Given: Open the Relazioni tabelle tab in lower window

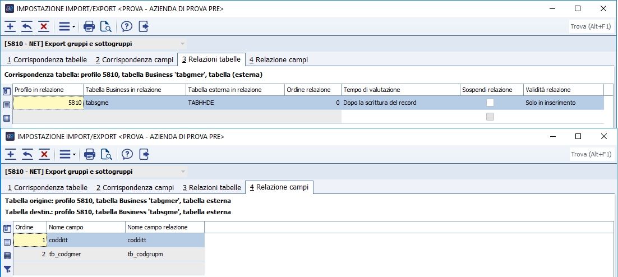Looking at the screenshot, I should click(x=211, y=187).
